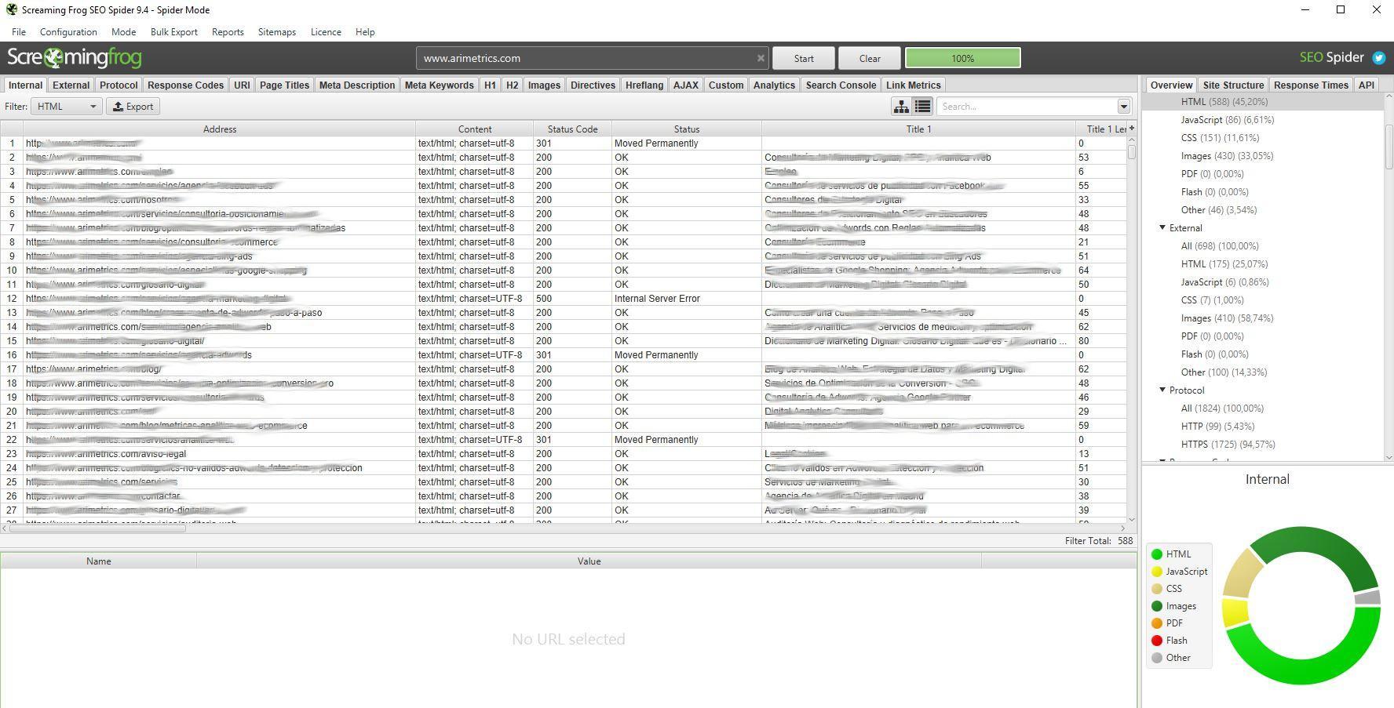This screenshot has width=1394, height=708.
Task: Open the API tab
Action: (x=1367, y=85)
